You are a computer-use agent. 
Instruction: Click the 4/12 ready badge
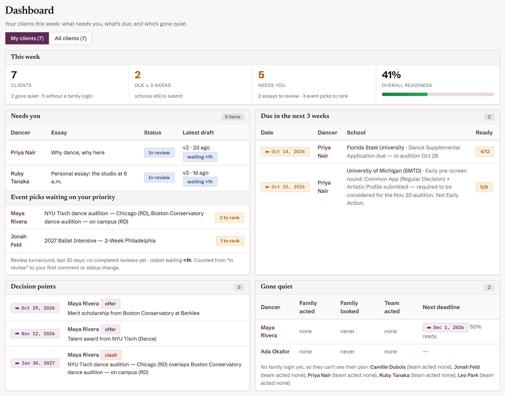(485, 152)
